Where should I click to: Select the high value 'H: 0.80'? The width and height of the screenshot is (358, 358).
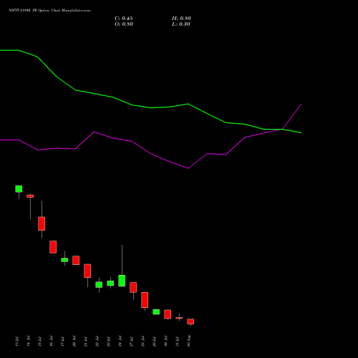tap(181, 19)
